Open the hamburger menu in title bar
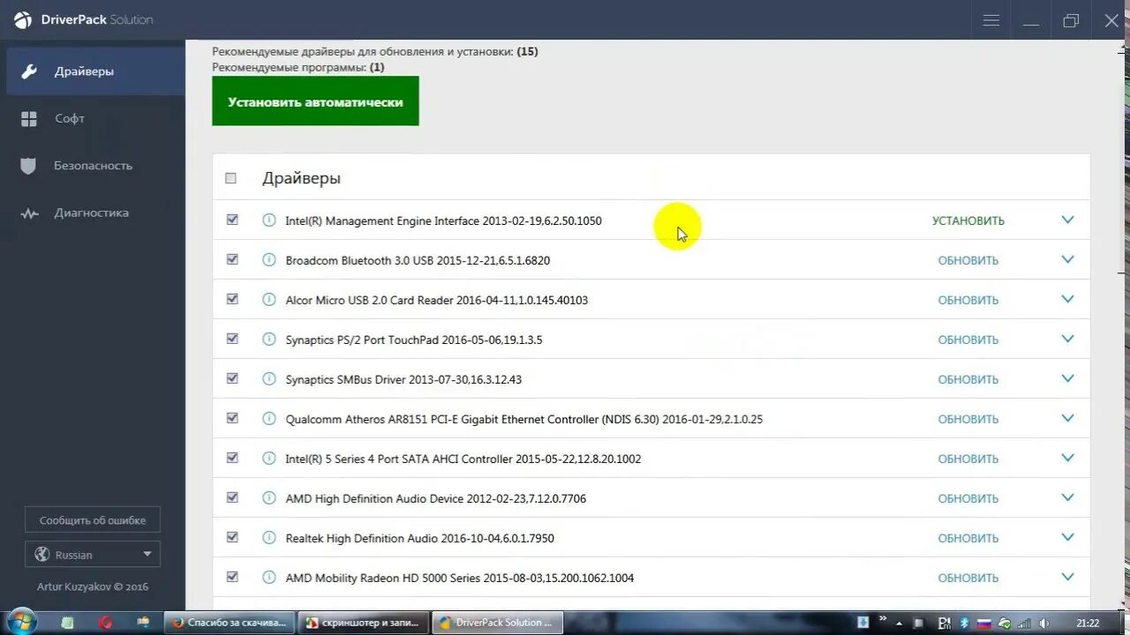1130x635 pixels. (991, 20)
